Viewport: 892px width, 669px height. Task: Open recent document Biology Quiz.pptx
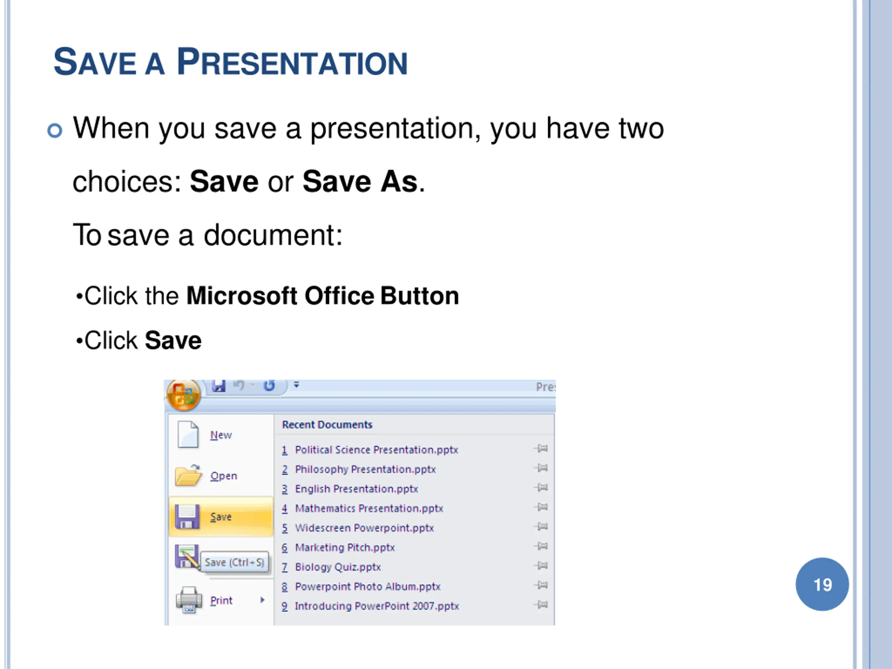pyautogui.click(x=338, y=567)
